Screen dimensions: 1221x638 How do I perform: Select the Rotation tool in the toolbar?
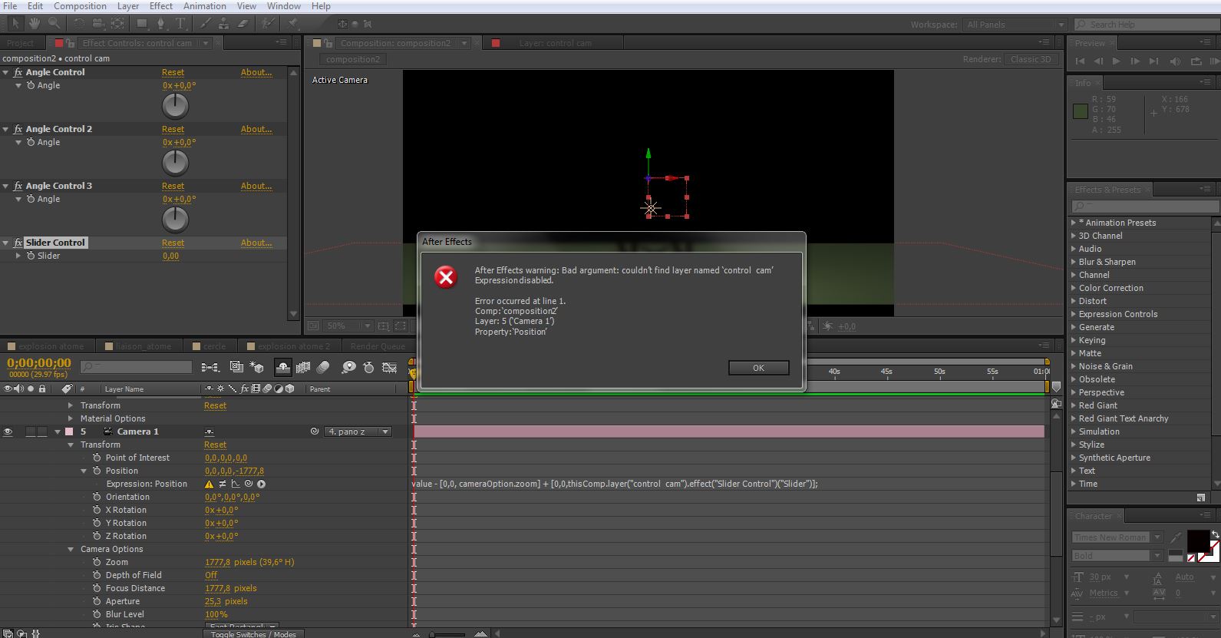[79, 24]
